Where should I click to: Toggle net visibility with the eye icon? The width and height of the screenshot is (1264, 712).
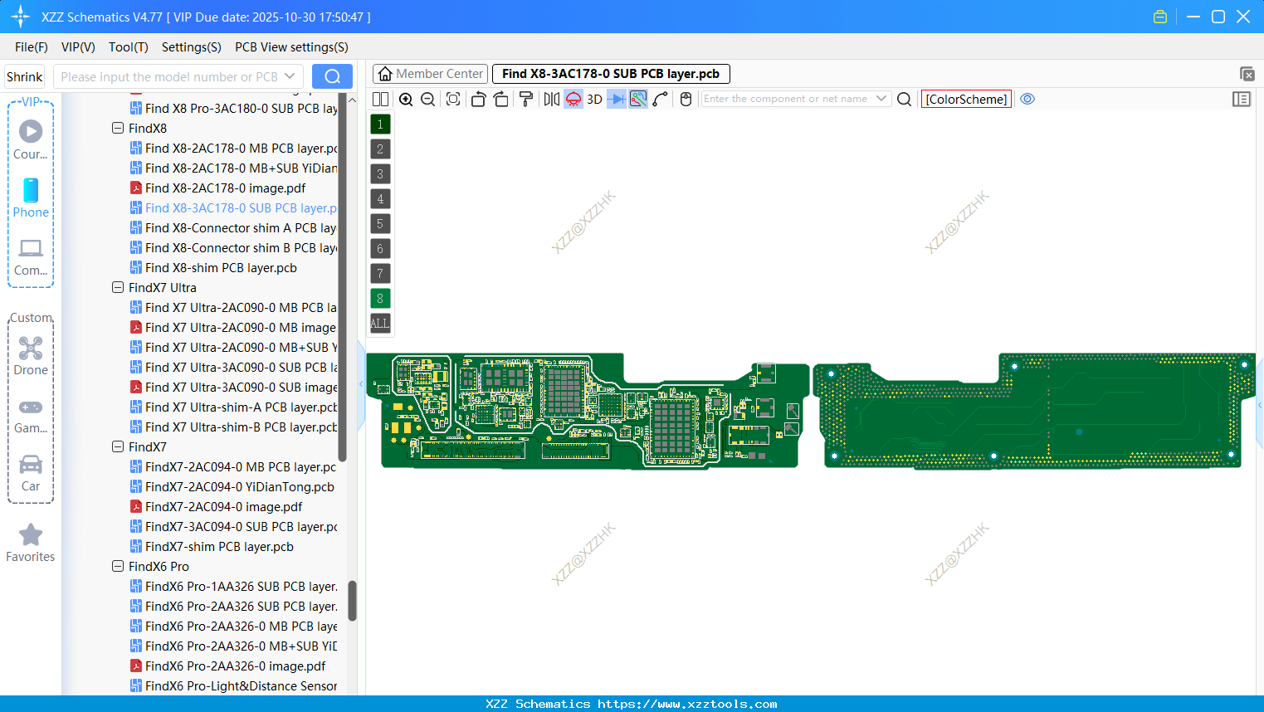[1027, 99]
